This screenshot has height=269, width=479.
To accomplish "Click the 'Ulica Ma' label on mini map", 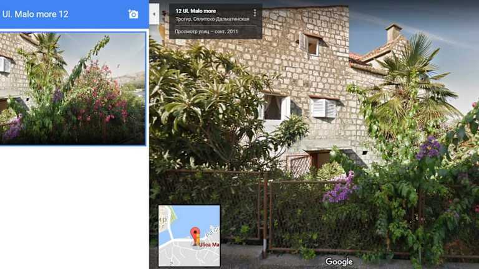I will click(x=209, y=245).
